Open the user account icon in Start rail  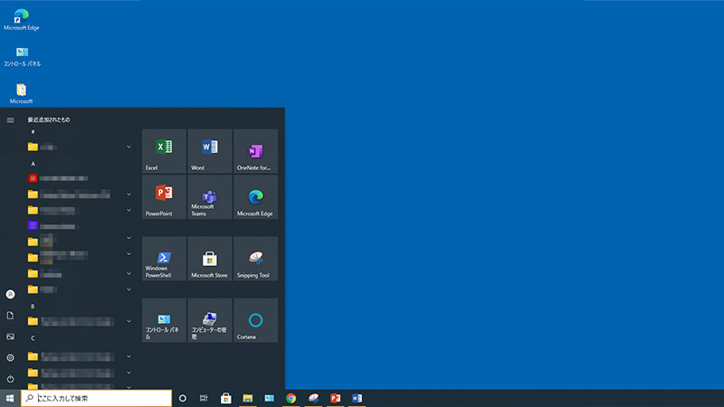[x=10, y=295]
